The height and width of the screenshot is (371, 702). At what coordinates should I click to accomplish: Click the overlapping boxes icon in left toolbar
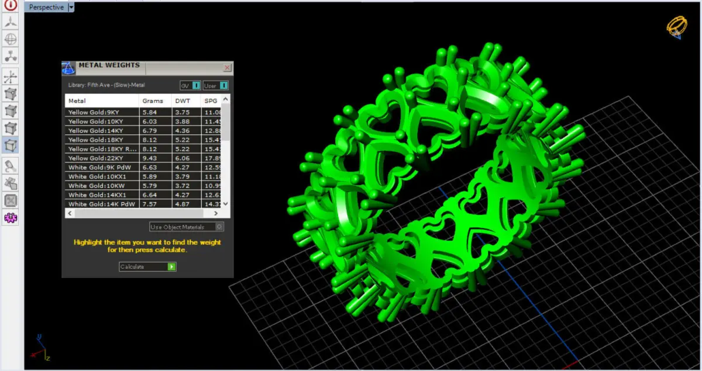pos(11,183)
